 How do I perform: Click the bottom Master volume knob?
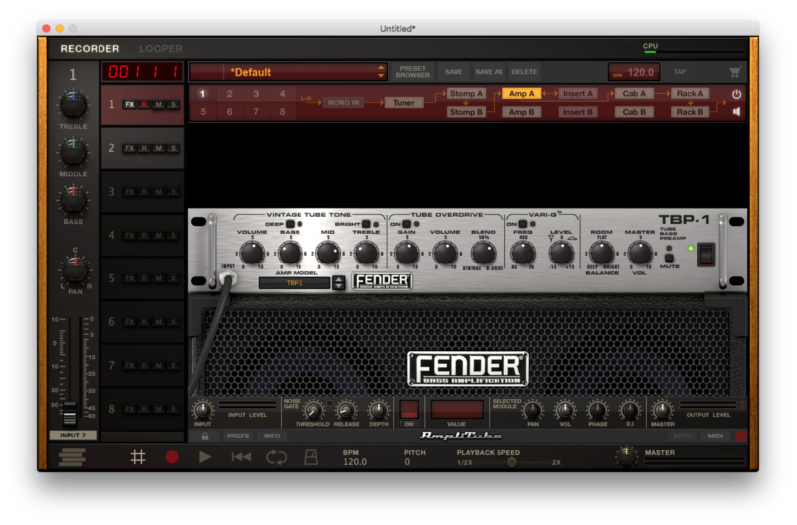coord(626,456)
